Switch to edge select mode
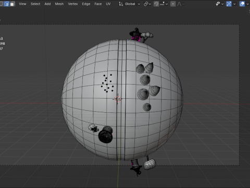Image resolution: width=250 pixels, height=188 pixels. click(7, 4)
